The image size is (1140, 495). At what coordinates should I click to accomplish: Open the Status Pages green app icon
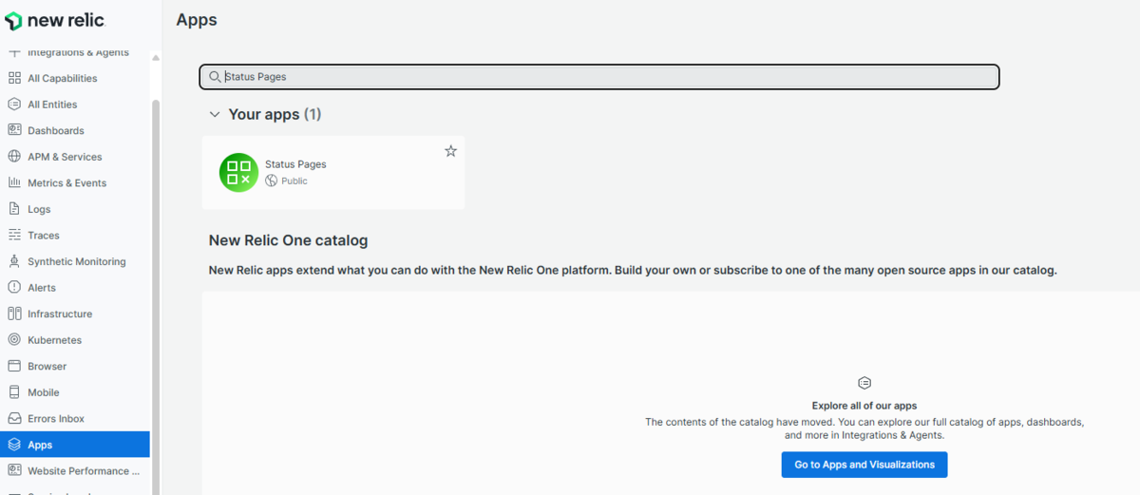[238, 172]
